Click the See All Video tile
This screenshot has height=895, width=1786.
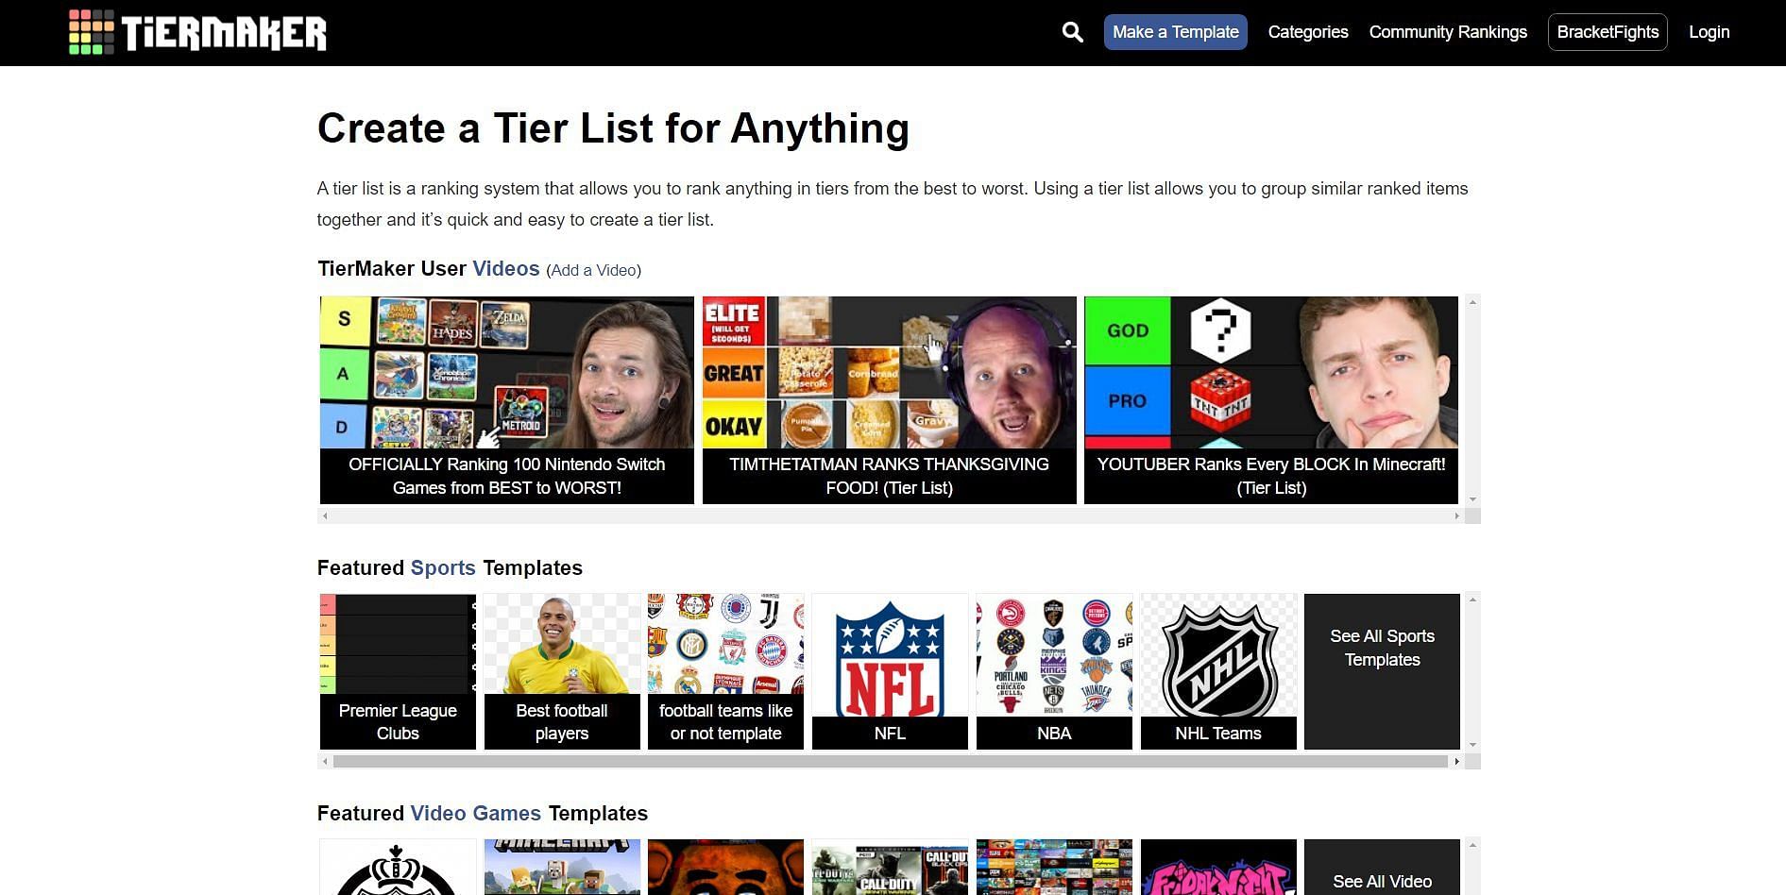click(x=1382, y=867)
